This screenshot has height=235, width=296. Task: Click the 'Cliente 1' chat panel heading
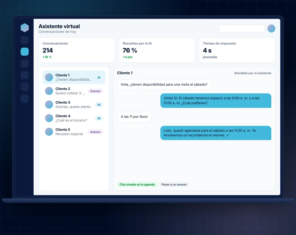click(x=125, y=73)
